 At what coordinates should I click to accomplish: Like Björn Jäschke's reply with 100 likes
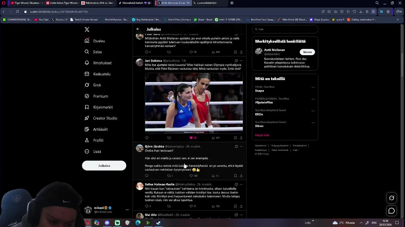click(x=193, y=176)
